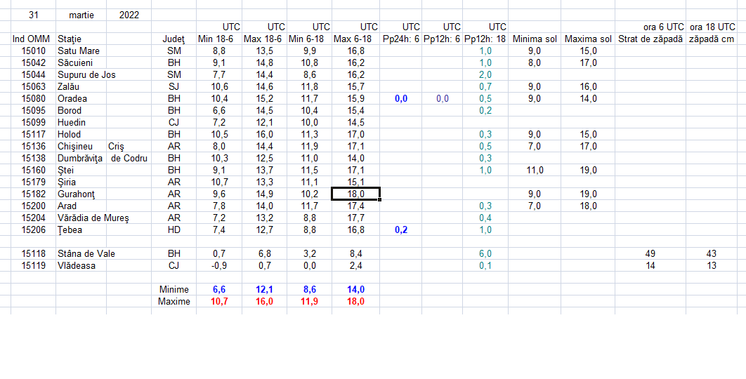
Task: Click the zăpadă cm header cell
Action: (712, 39)
